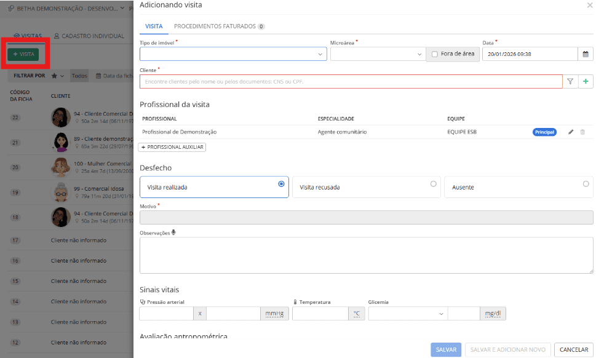Open the Glicemia type dropdown
Image resolution: width=604 pixels, height=358 pixels.
(x=407, y=314)
